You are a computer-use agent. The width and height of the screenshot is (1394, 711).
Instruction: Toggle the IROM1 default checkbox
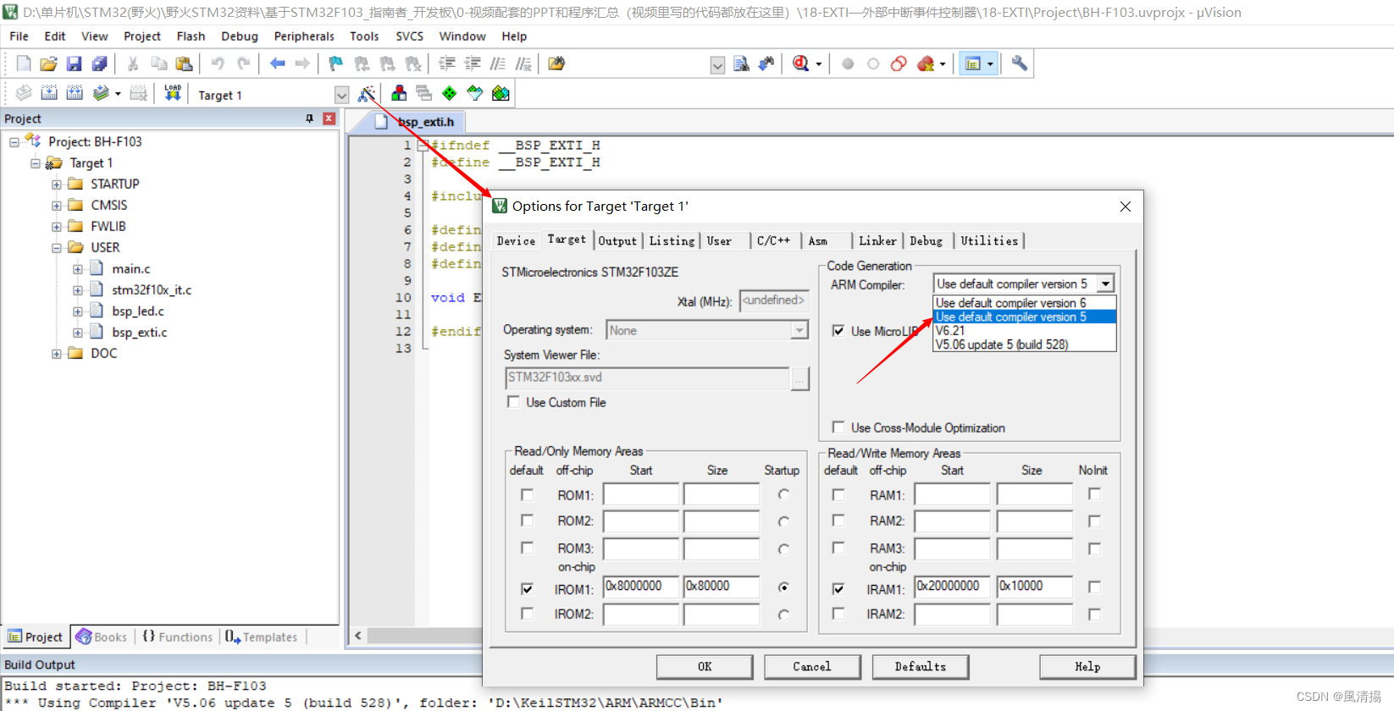point(527,588)
